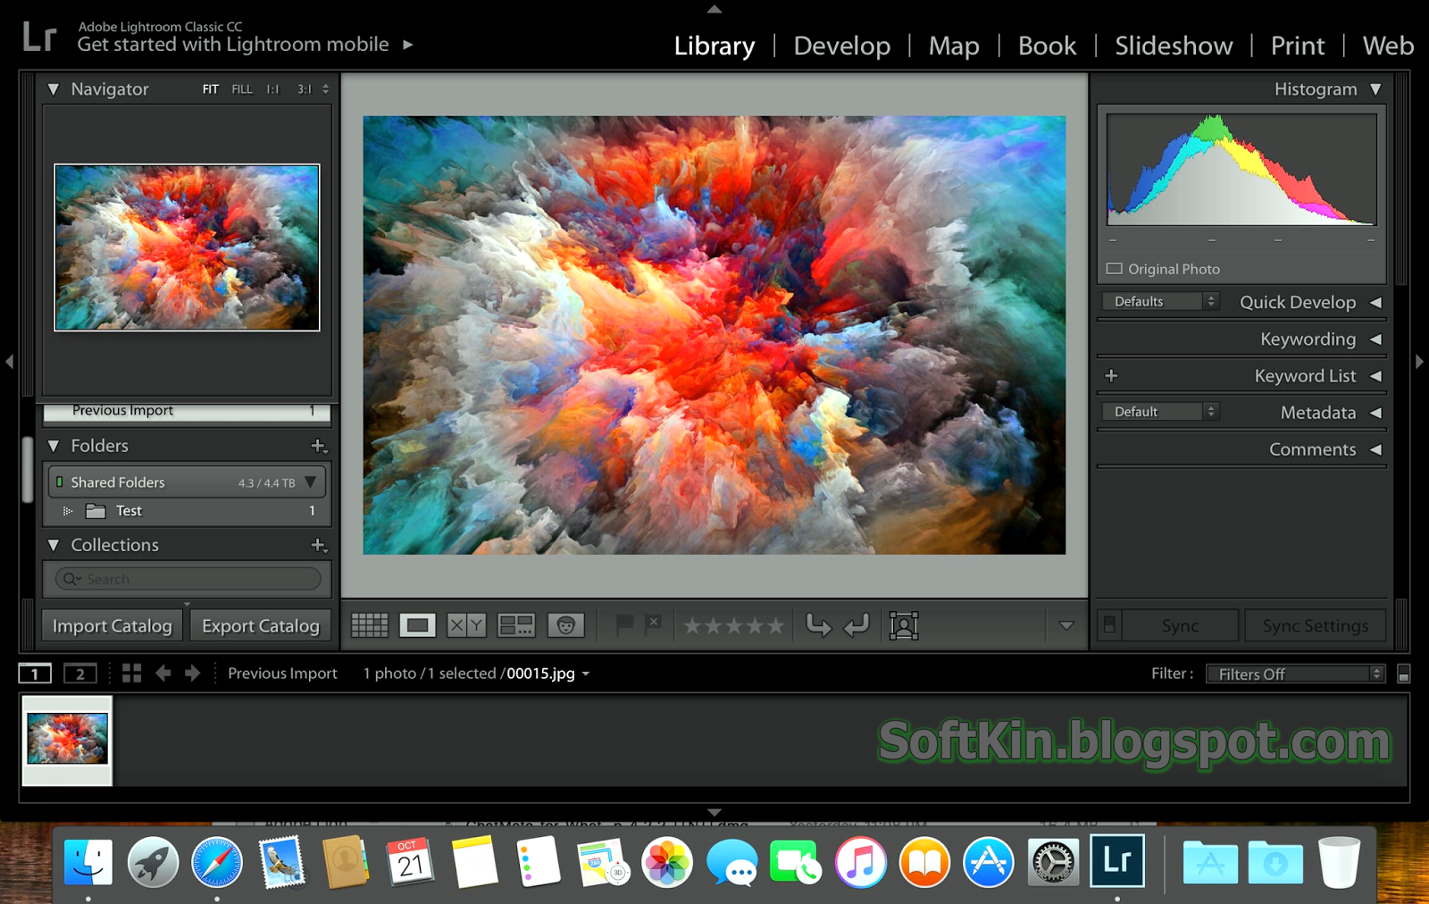
Task: Flag the photo as a pick
Action: pyautogui.click(x=624, y=624)
